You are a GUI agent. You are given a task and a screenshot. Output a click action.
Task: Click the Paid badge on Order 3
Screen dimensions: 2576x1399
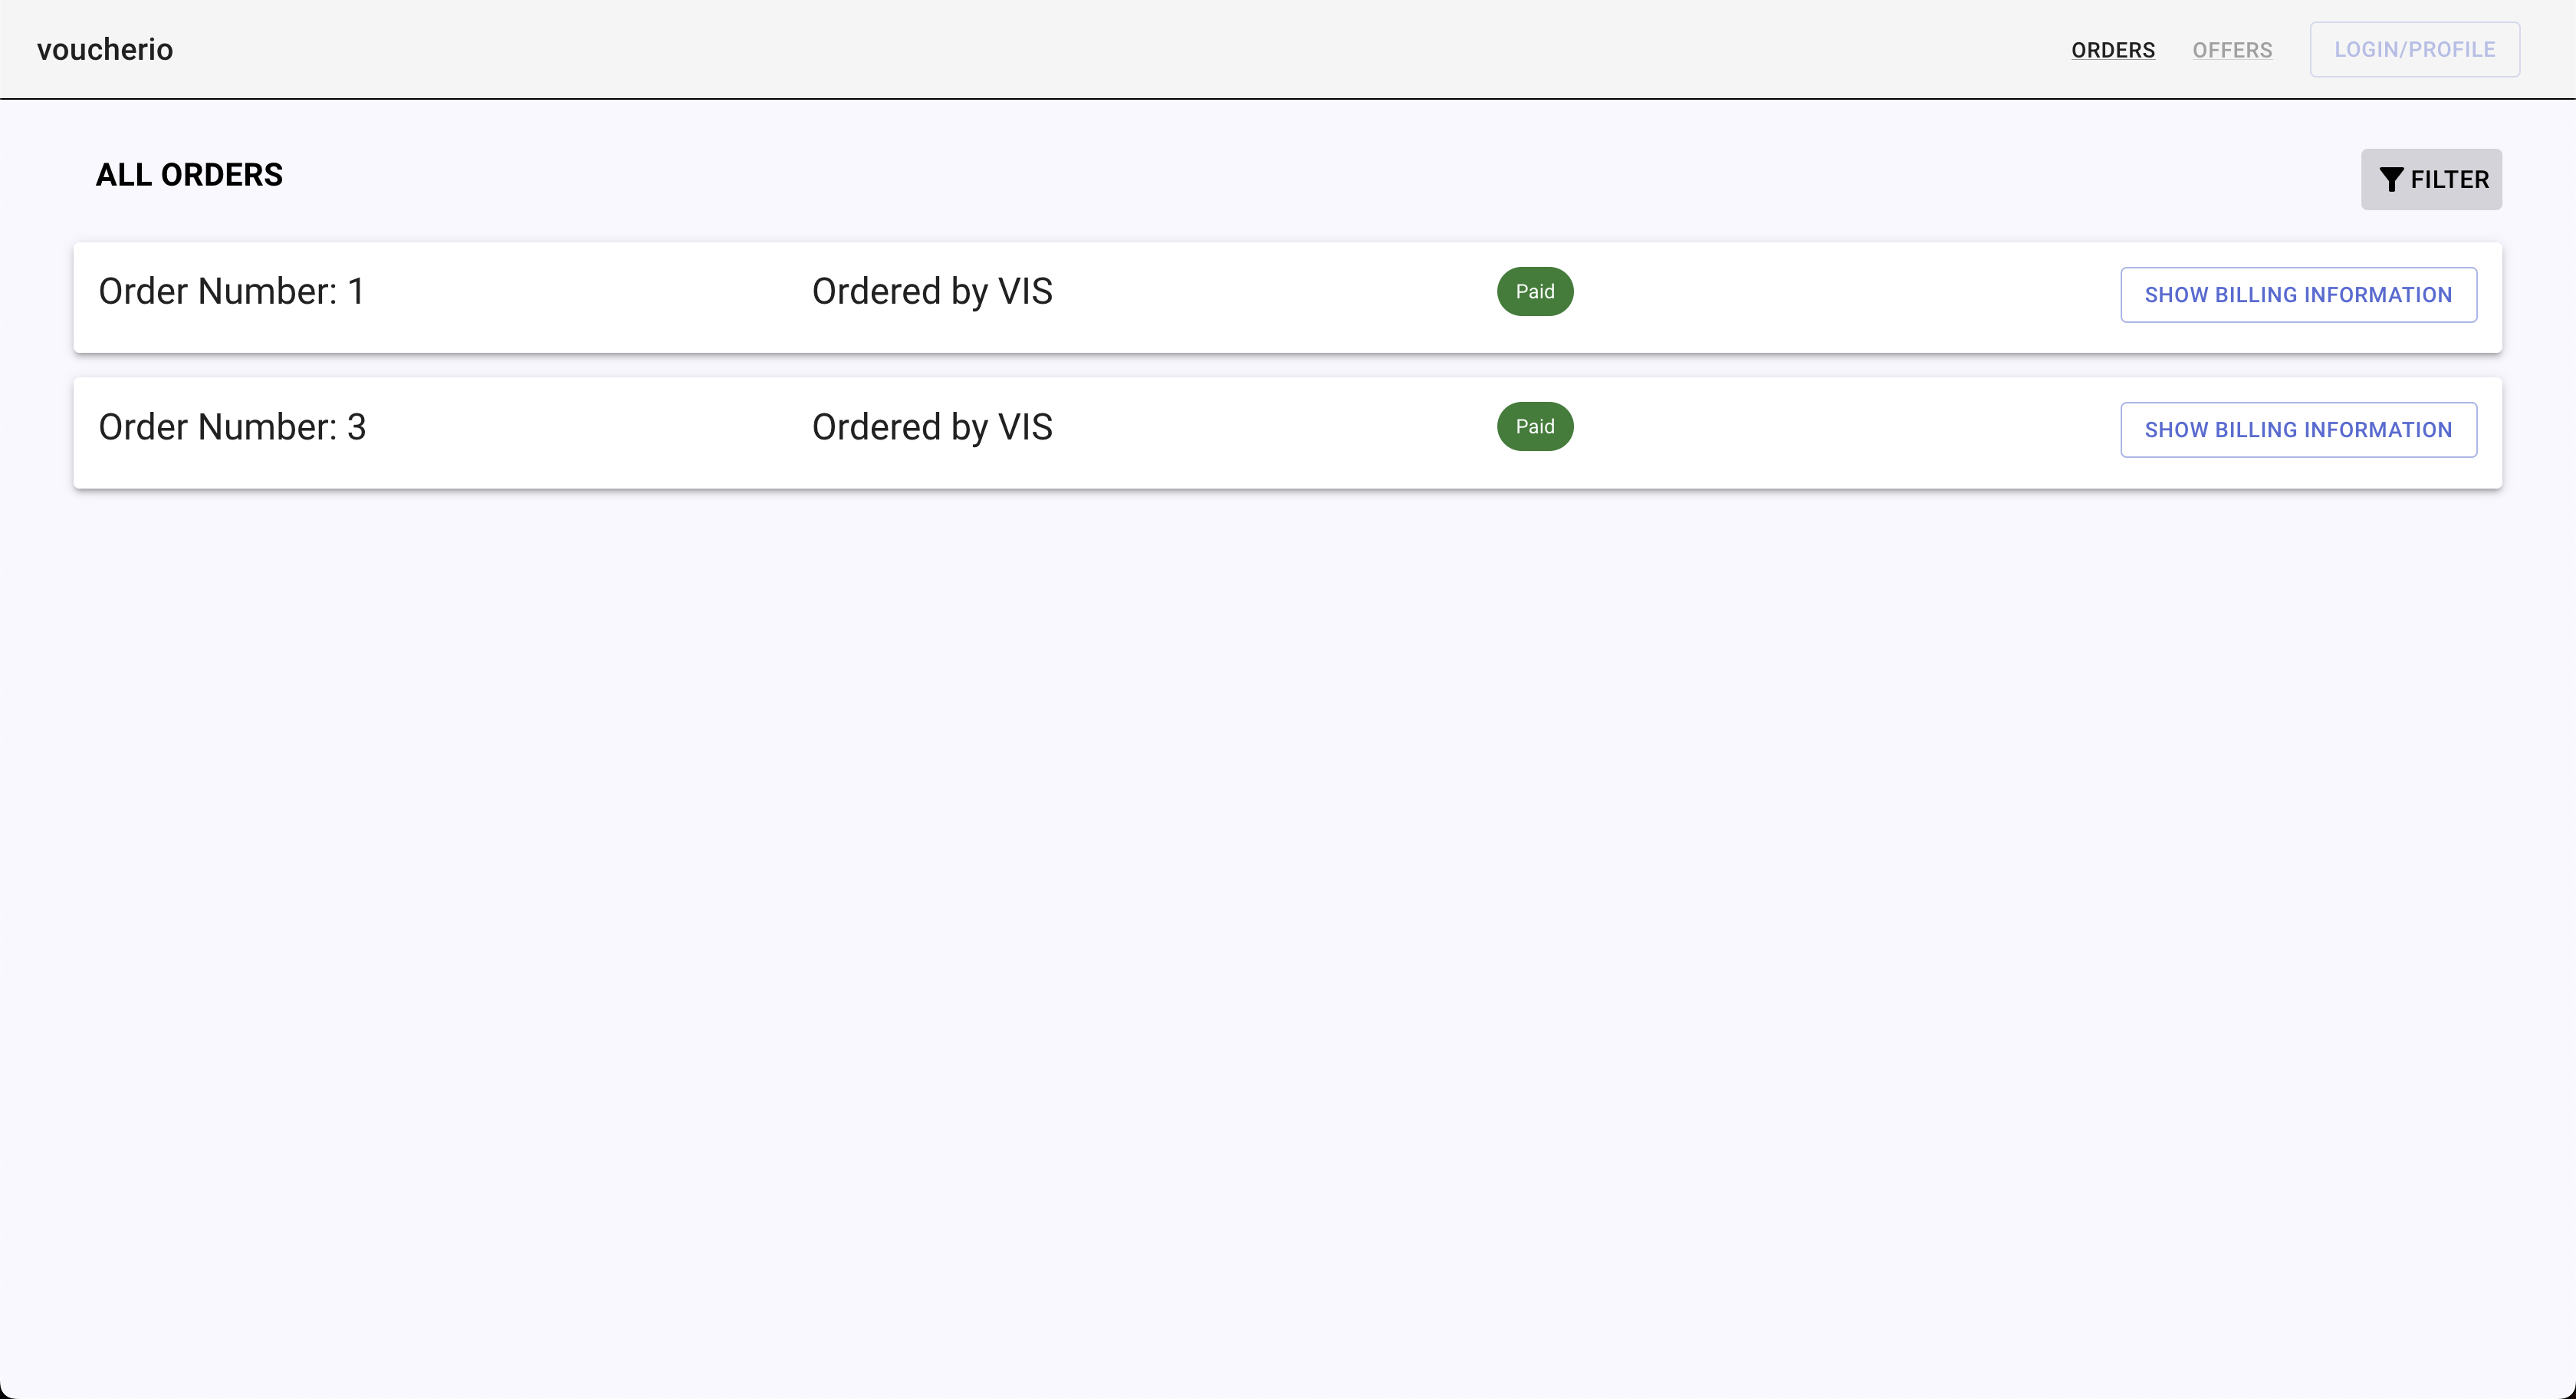point(1534,426)
